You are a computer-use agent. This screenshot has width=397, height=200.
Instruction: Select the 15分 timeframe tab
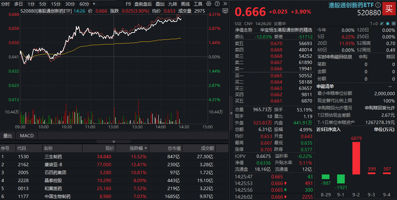pos(56,4)
